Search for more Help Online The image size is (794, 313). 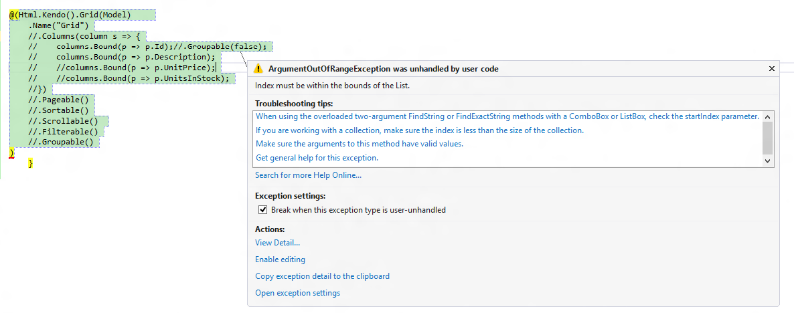point(308,175)
